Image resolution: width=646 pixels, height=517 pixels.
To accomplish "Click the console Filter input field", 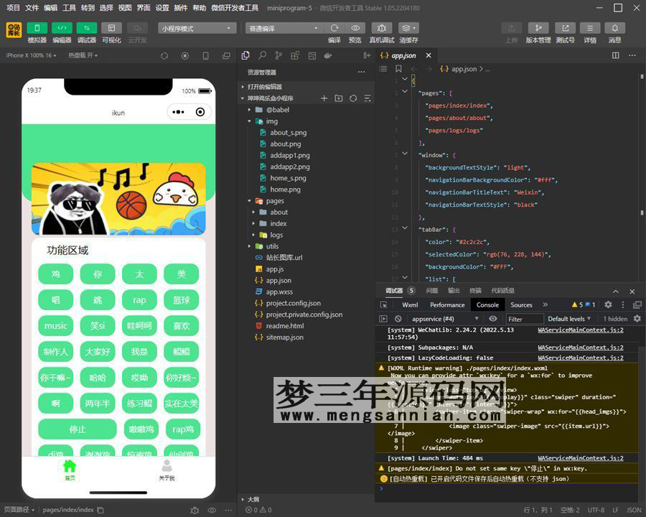I will click(x=524, y=319).
